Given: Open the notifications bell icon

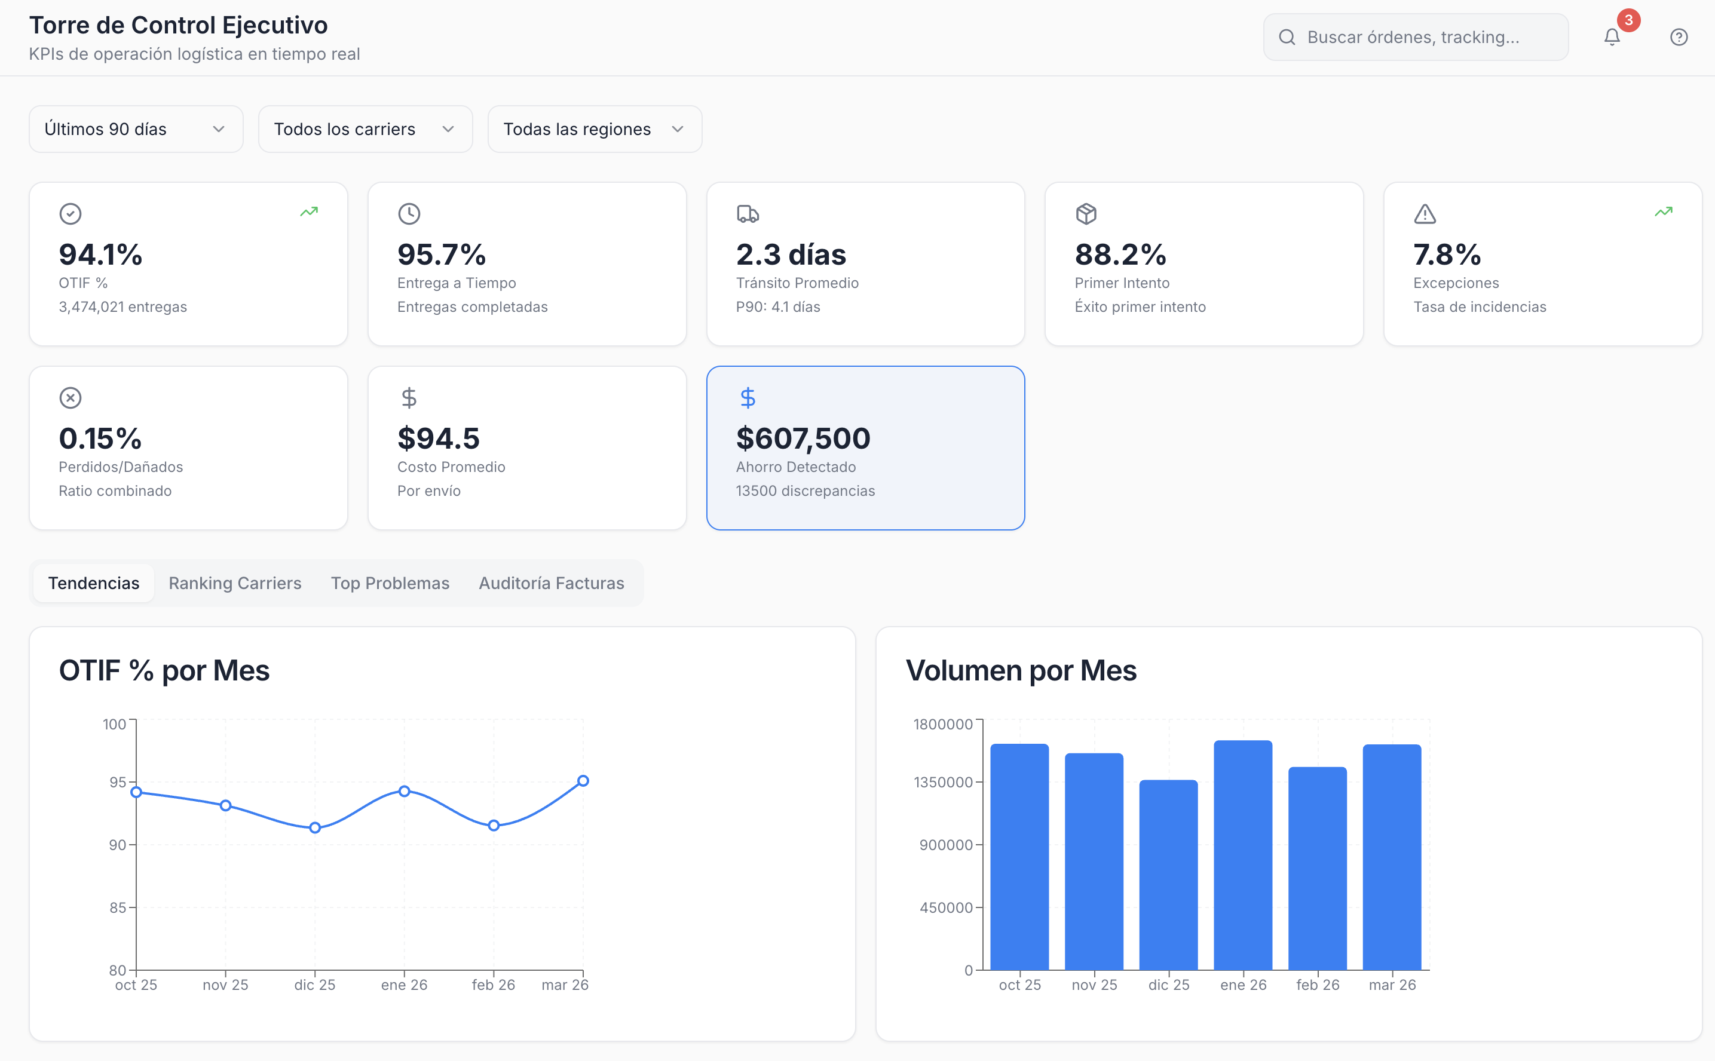Looking at the screenshot, I should (x=1612, y=37).
